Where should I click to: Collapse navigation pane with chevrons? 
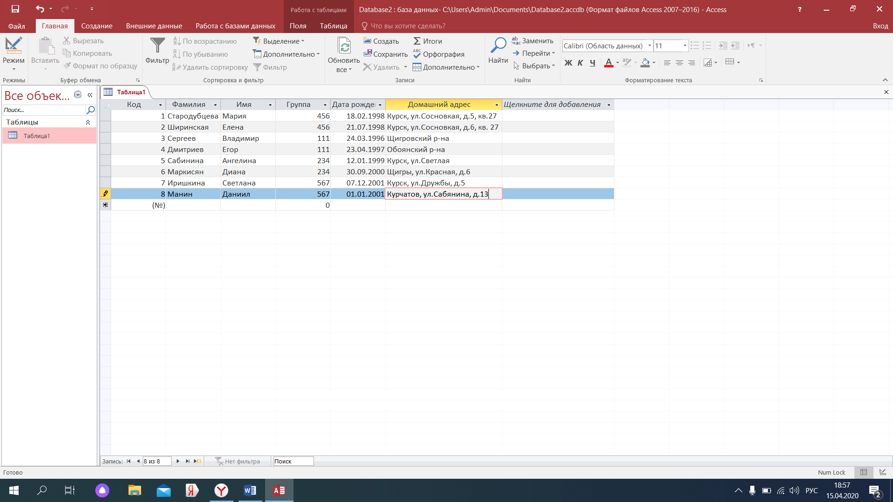tap(90, 95)
